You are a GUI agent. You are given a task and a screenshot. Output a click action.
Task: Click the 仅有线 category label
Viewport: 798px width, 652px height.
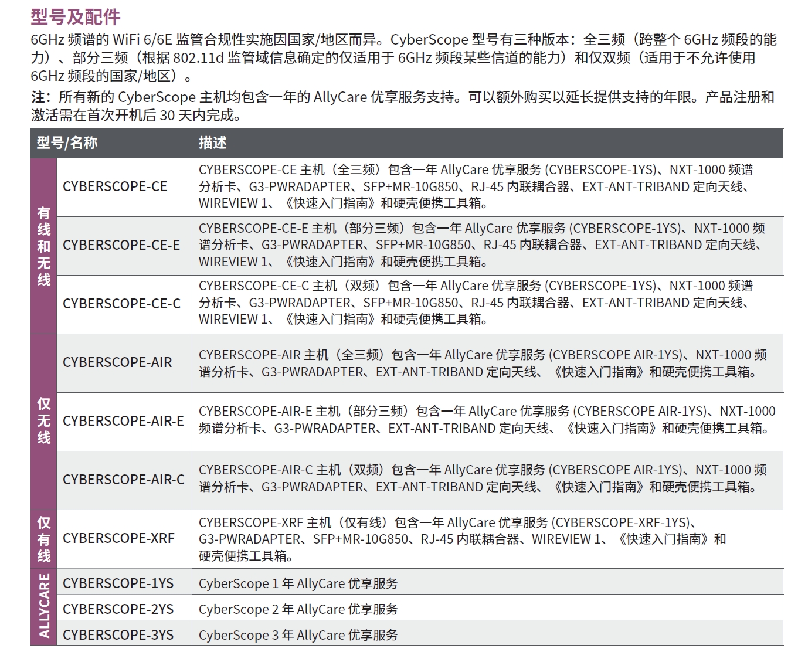(44, 539)
